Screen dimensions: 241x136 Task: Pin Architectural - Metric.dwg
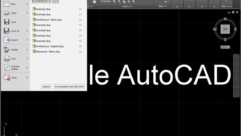80,20
